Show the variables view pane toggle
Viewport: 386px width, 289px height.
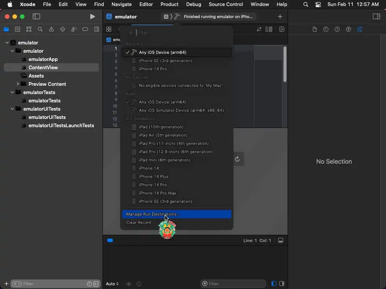pos(274,284)
